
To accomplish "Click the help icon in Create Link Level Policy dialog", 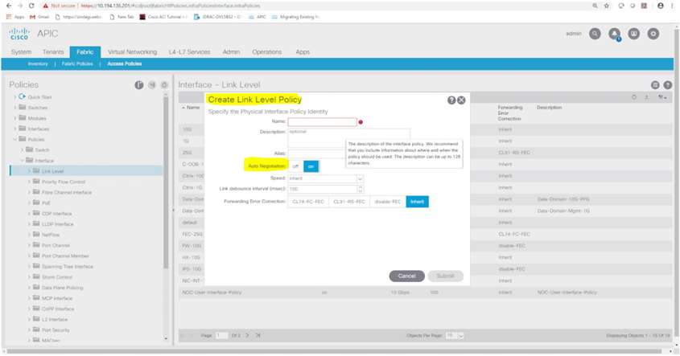I will [x=451, y=100].
